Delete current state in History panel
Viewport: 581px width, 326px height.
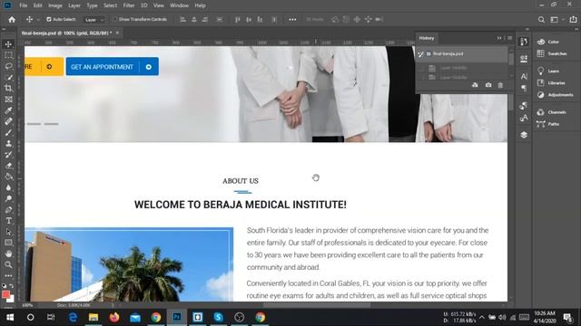500,85
